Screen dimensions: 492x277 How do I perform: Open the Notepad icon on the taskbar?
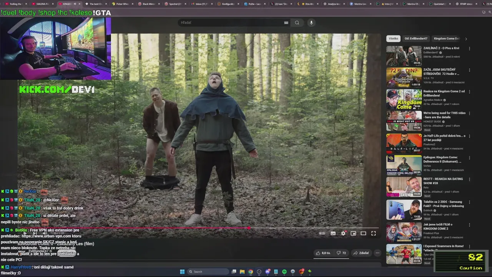[x=276, y=272]
